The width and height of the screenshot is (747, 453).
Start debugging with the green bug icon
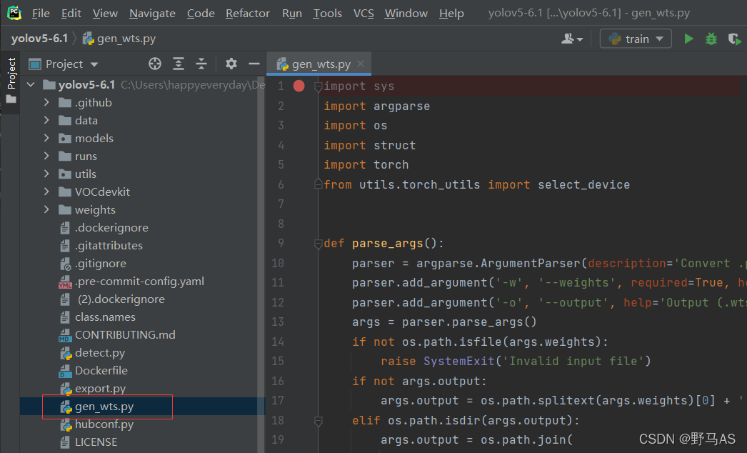pyautogui.click(x=711, y=39)
